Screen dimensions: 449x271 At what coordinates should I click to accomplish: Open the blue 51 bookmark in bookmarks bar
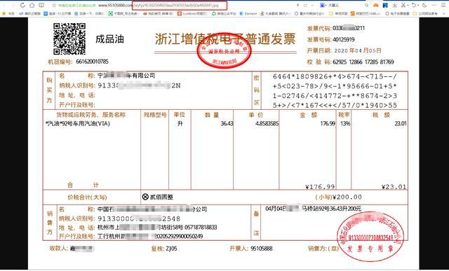[58, 13]
